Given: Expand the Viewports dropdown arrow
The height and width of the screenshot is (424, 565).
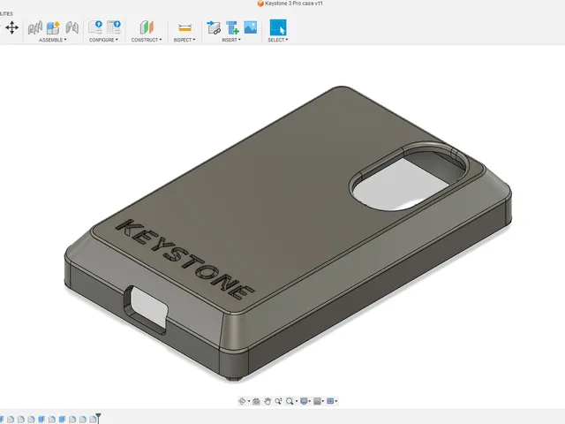Looking at the screenshot, I should pyautogui.click(x=336, y=401).
